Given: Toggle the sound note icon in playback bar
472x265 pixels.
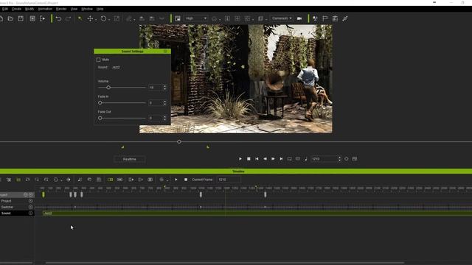Looking at the screenshot, I should pyautogui.click(x=305, y=159).
